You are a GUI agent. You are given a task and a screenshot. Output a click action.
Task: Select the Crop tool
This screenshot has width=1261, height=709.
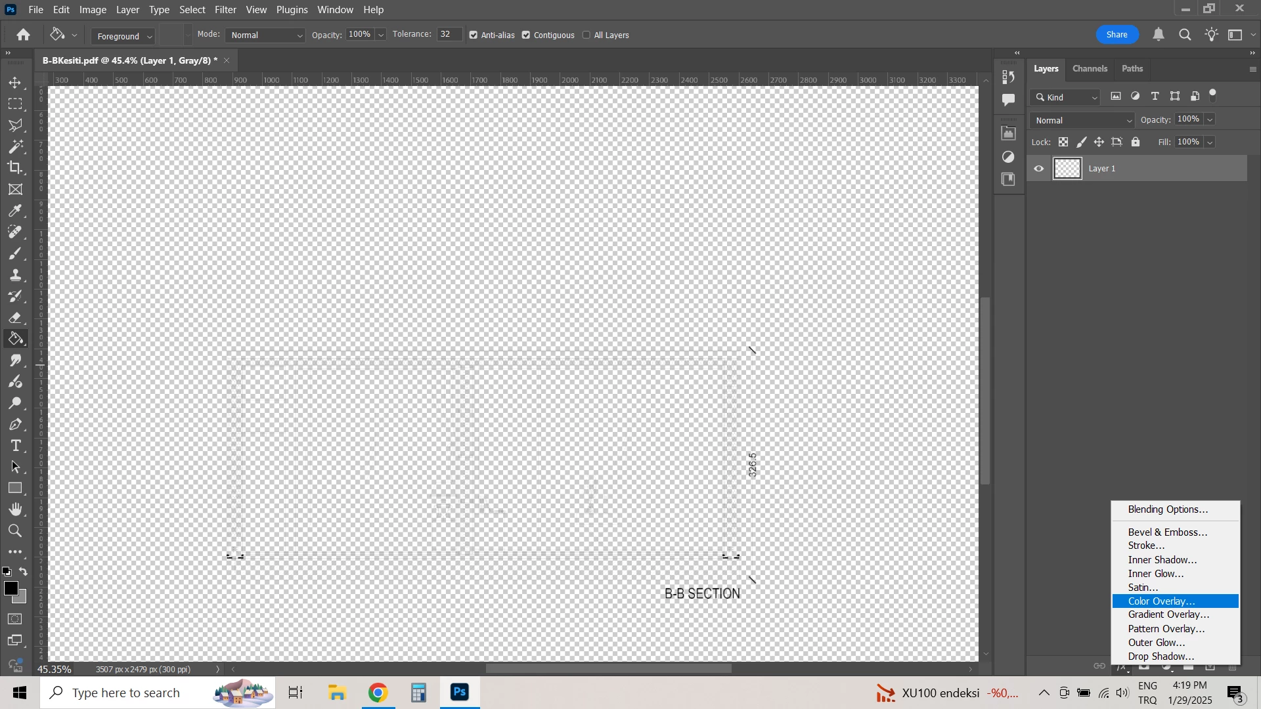[x=15, y=167]
